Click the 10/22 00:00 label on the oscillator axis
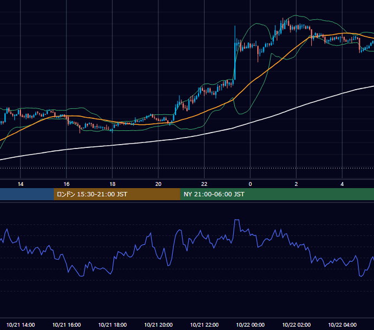Image resolution: width=374 pixels, height=330 pixels. tap(250, 324)
